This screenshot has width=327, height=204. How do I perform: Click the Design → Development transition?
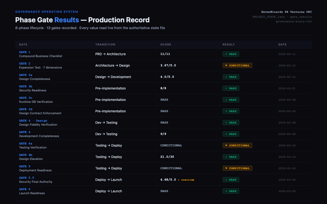(113, 77)
